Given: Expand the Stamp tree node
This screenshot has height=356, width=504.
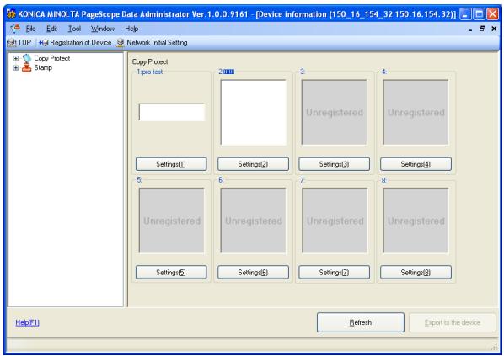Looking at the screenshot, I should pos(15,68).
